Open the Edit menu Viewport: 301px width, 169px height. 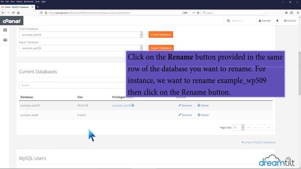click(8, 1)
